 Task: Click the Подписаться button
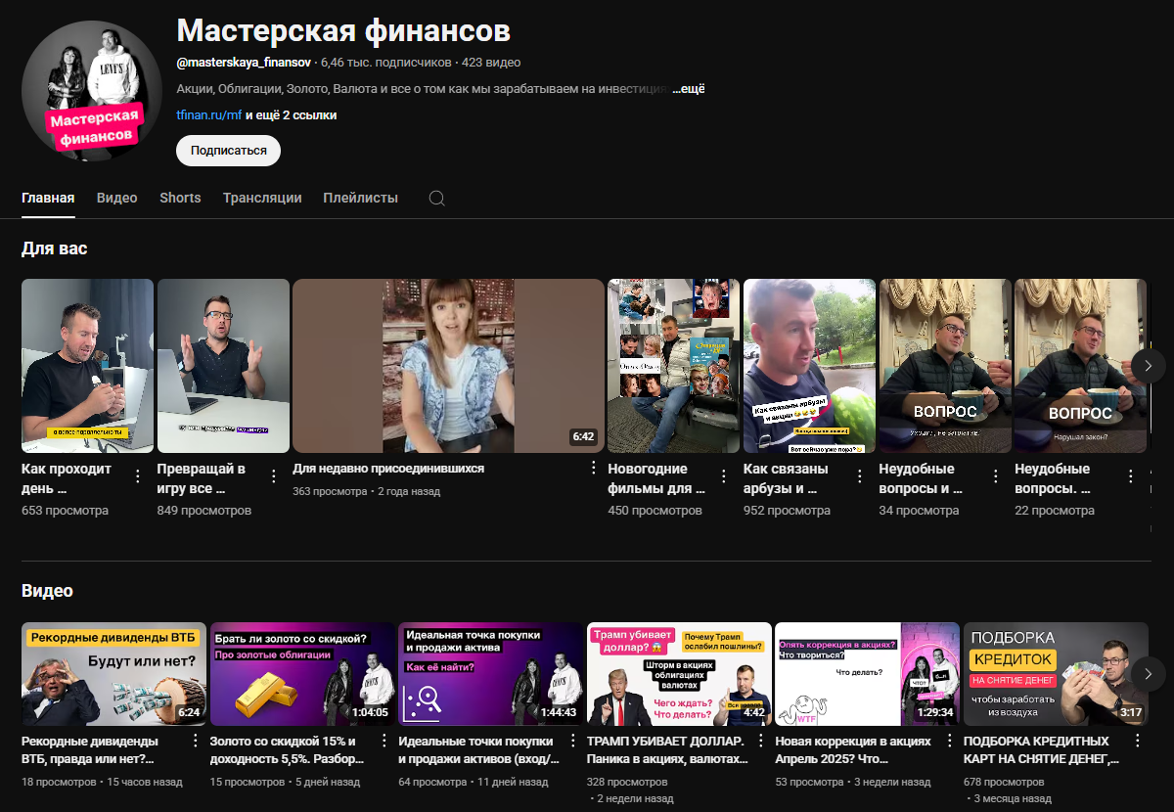tap(228, 151)
